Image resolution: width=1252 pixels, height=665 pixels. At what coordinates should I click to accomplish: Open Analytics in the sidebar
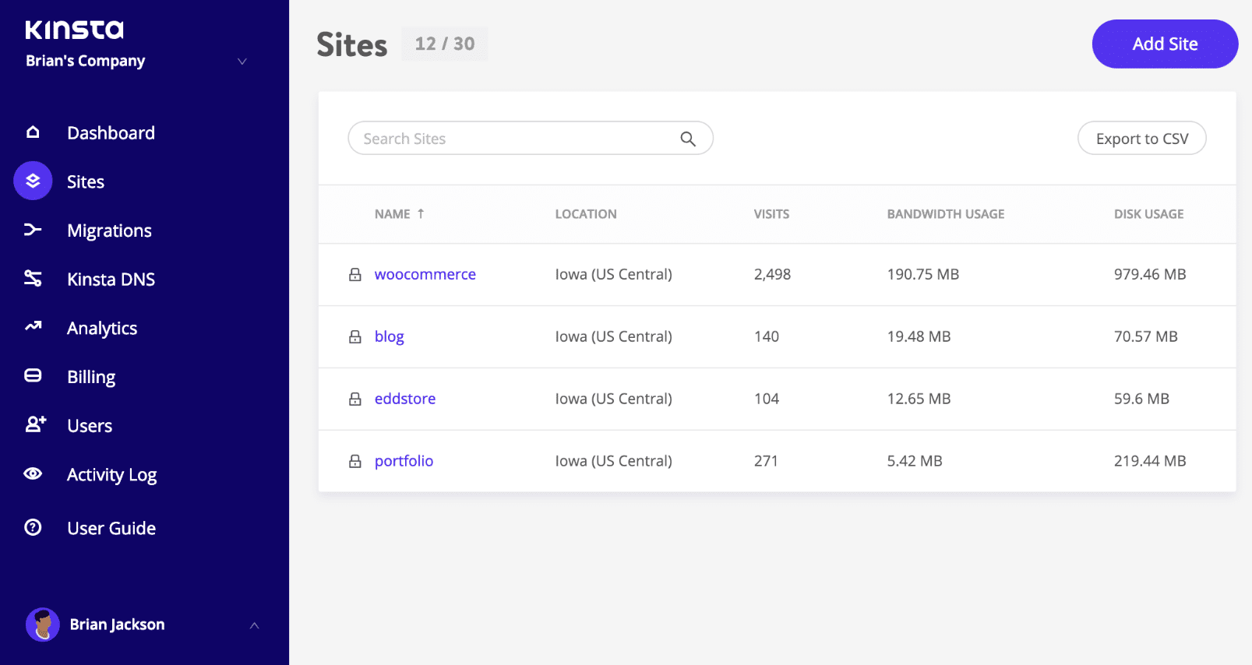102,328
